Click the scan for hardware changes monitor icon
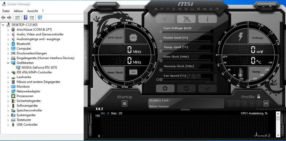The height and width of the screenshot is (141, 286). [40, 18]
